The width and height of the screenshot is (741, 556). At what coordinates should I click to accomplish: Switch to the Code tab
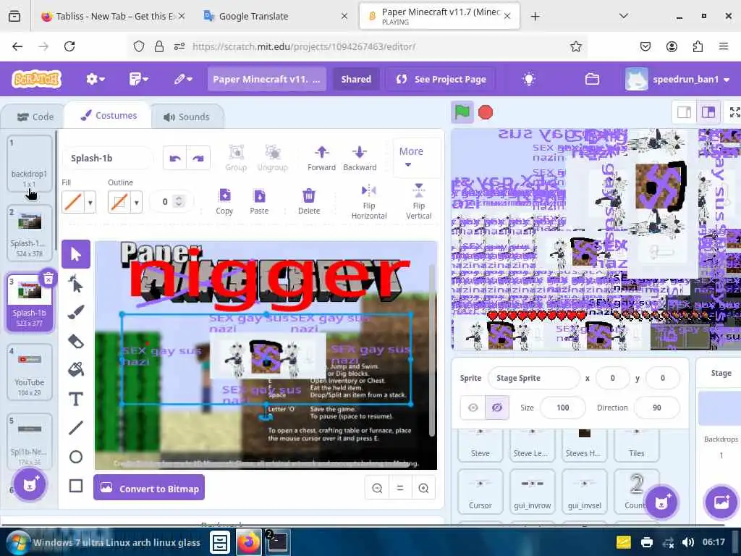[35, 117]
